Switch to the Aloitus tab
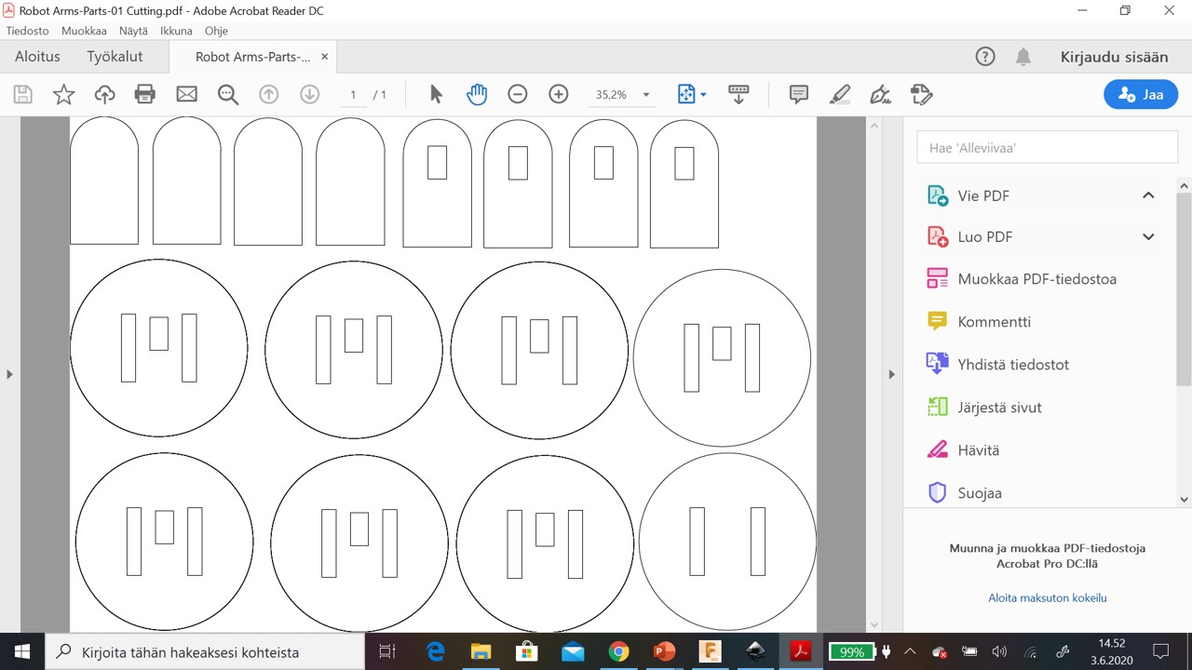This screenshot has height=670, width=1192. (37, 57)
